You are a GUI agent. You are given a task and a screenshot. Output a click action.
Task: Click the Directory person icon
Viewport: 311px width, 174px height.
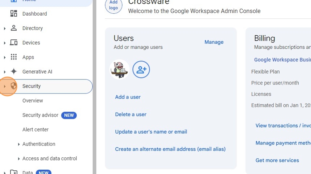pos(14,28)
